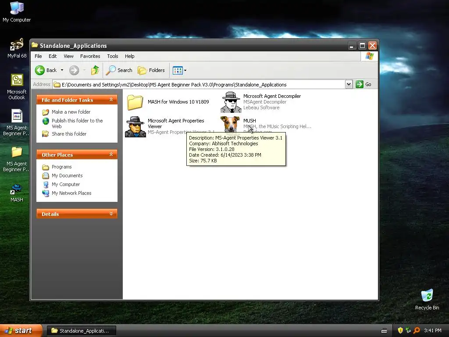Select MS Agent Beginner Pack document icon
The height and width of the screenshot is (337, 449).
pos(17,122)
